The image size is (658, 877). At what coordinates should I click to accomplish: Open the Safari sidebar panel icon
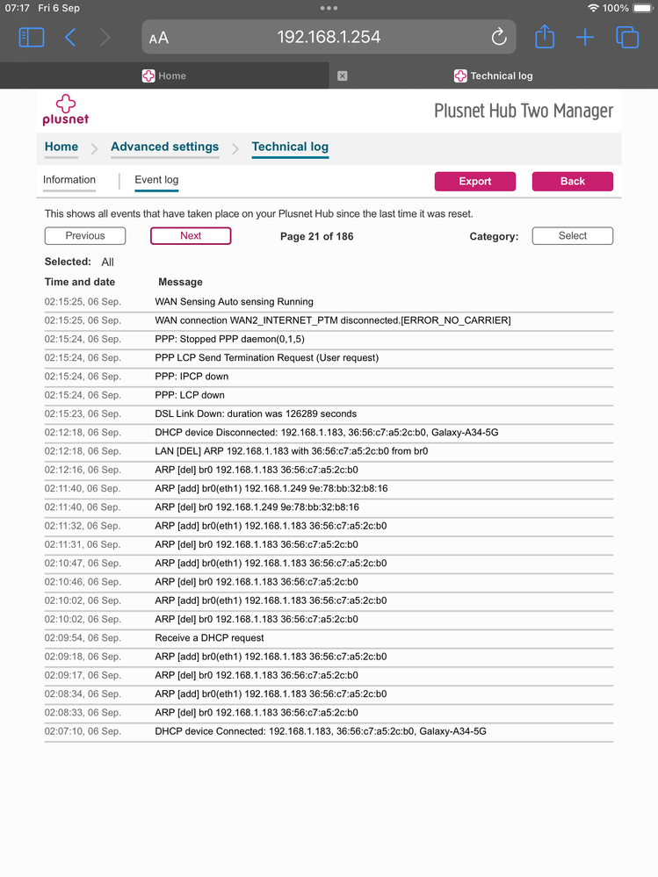coord(32,37)
